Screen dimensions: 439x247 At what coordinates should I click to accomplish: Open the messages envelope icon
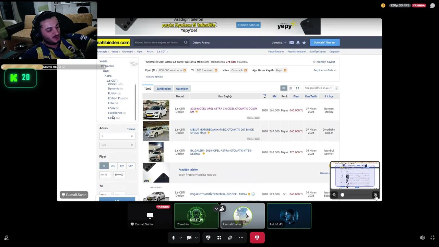292,43
